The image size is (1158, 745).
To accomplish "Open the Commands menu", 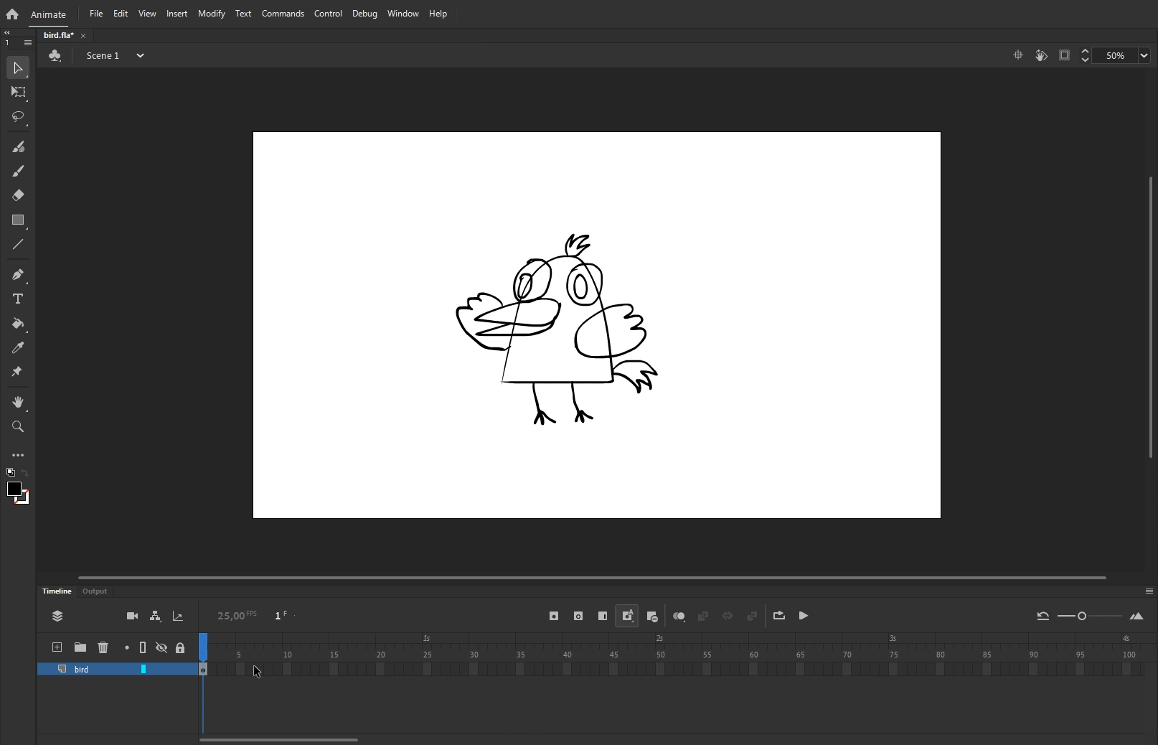I will point(283,14).
